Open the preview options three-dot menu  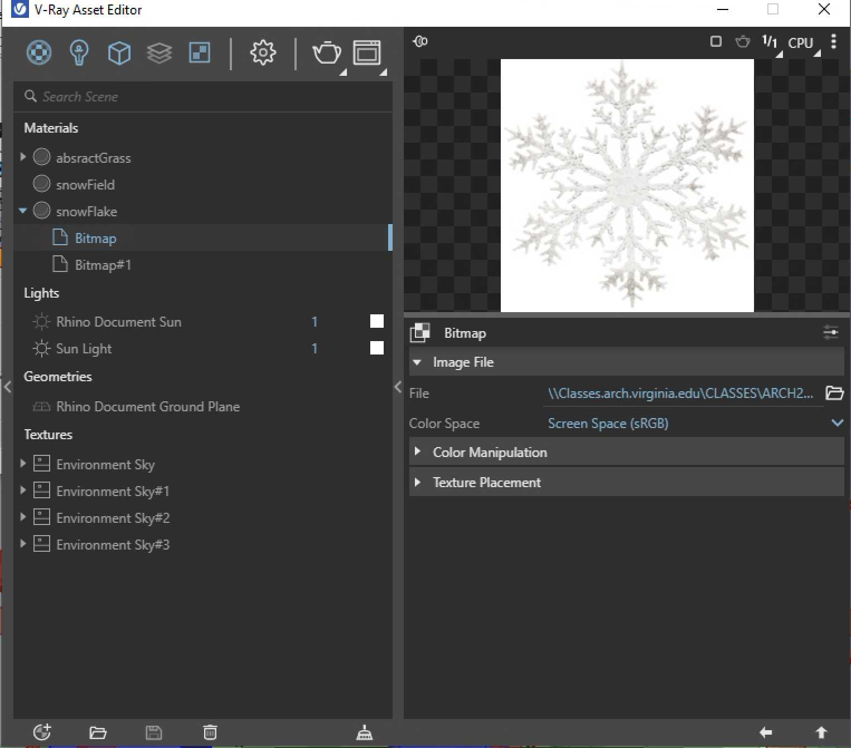click(834, 42)
